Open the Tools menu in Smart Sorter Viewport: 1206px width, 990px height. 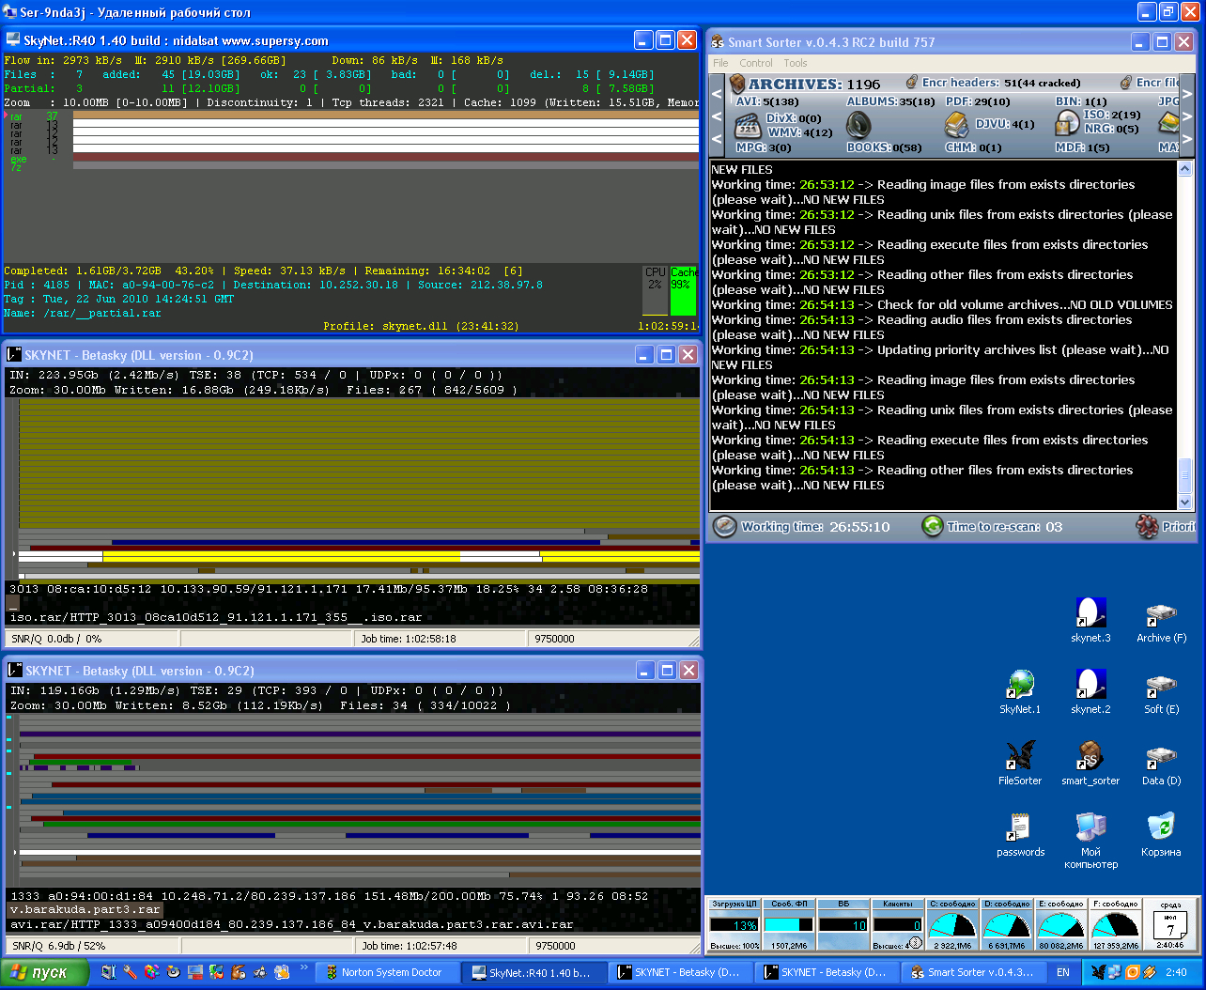click(795, 63)
